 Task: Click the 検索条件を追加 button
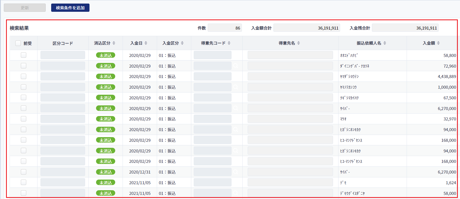[70, 8]
